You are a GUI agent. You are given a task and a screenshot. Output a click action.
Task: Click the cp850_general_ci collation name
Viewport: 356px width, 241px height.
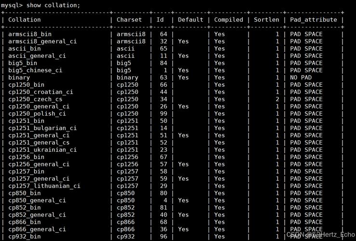pos(37,201)
